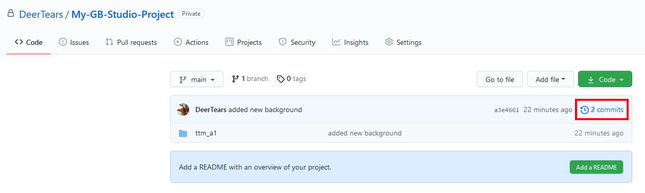Click the DeerTears avatar image
This screenshot has height=193, width=645.
tap(183, 109)
